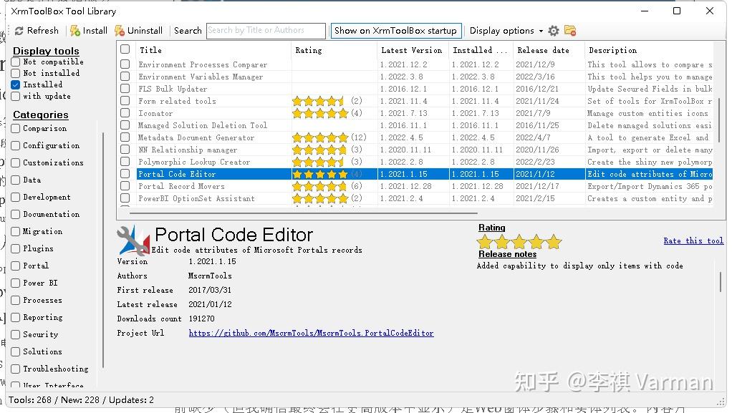The width and height of the screenshot is (732, 413).
Task: Click the Project Url GitHub link
Action: 311,333
